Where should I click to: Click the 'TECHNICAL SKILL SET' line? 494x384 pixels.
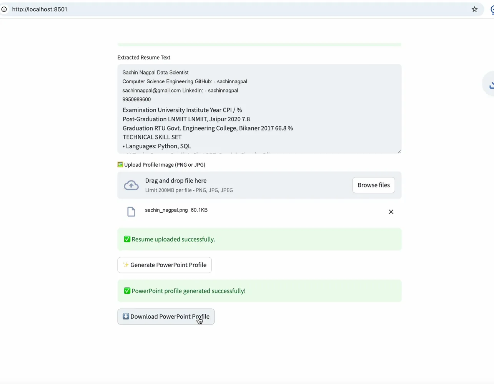(x=152, y=137)
